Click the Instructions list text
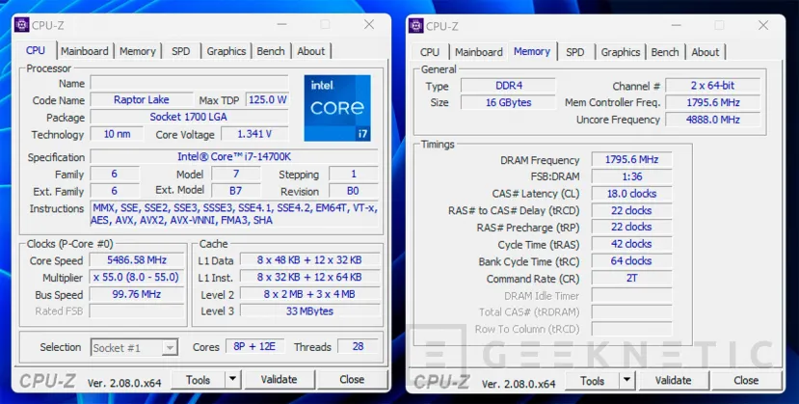 (x=234, y=214)
